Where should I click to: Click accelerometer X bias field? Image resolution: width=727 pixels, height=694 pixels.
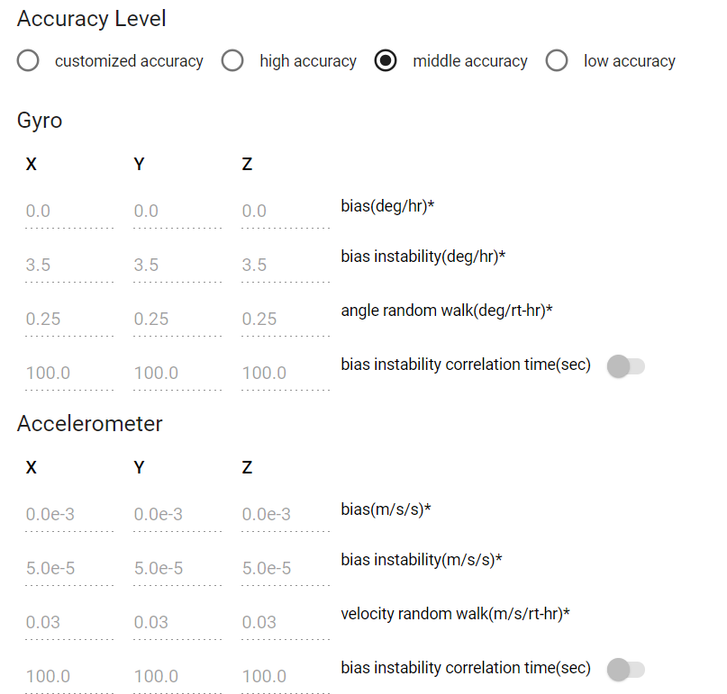pyautogui.click(x=68, y=515)
